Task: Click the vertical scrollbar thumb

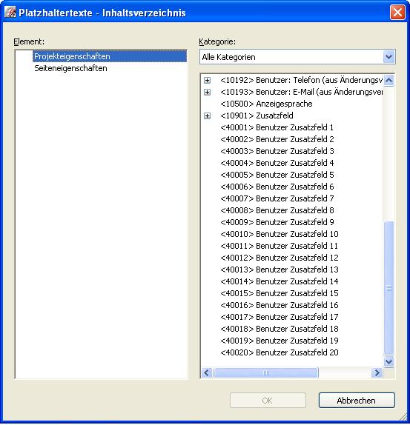Action: 388,288
